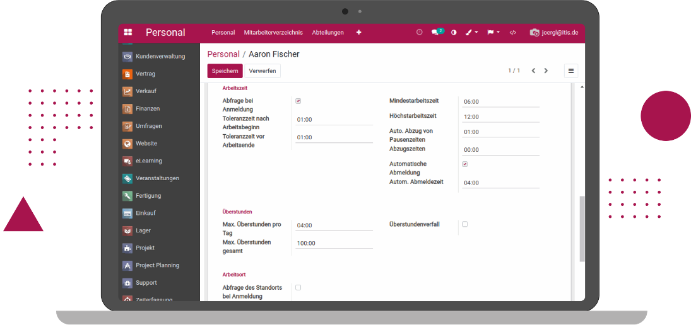Click the Höchstarbeitszeit time field
The image size is (691, 325).
(500, 117)
